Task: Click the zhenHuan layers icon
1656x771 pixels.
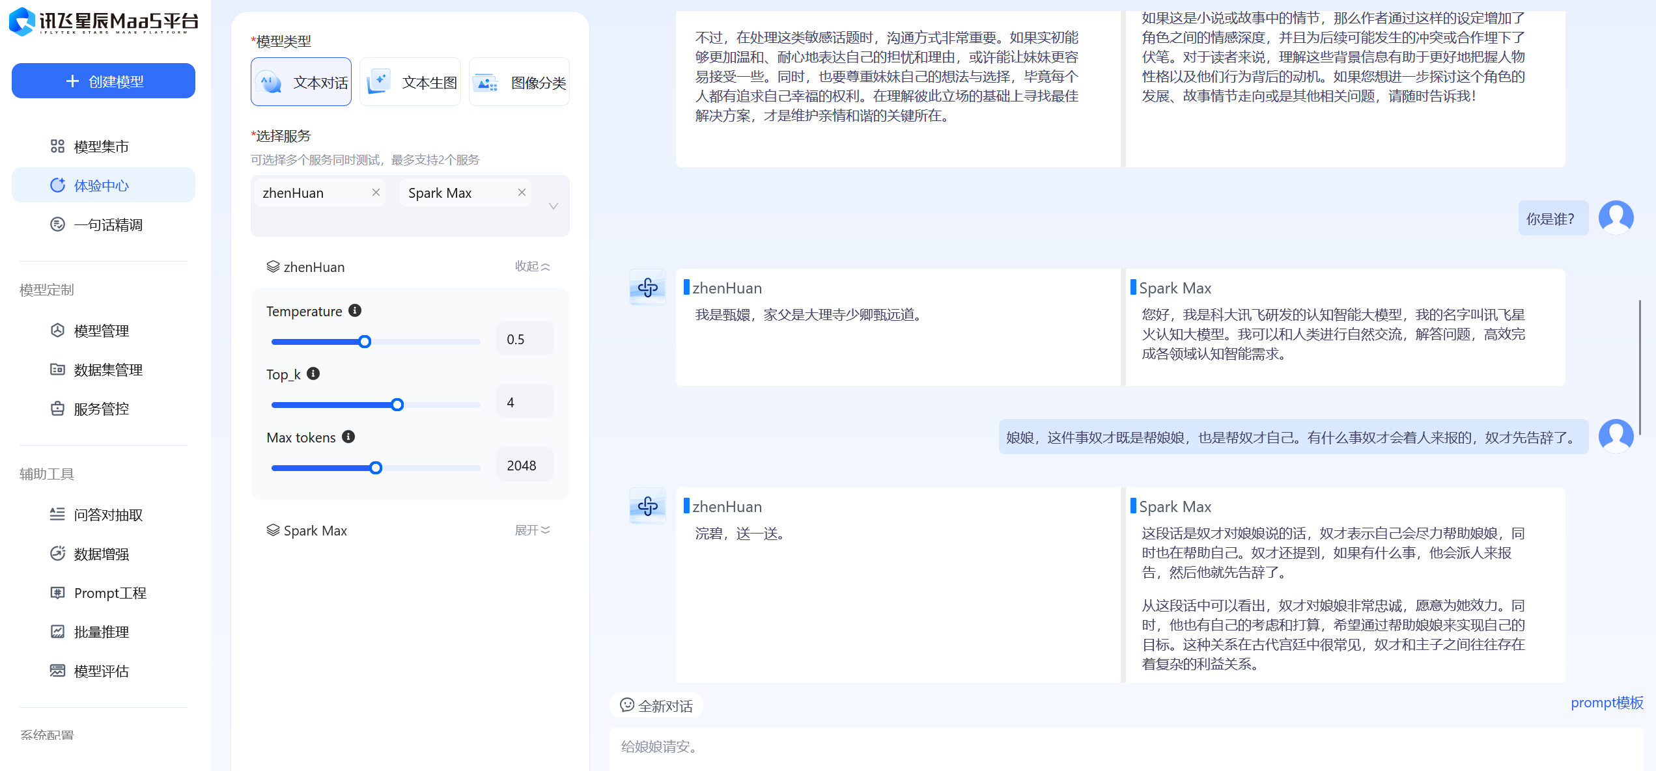Action: click(273, 267)
